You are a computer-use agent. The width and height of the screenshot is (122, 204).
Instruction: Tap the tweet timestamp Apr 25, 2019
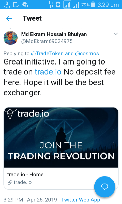[x=42, y=200]
